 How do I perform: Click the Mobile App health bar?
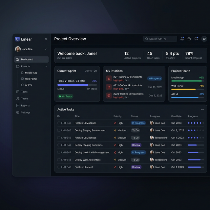(187, 81)
